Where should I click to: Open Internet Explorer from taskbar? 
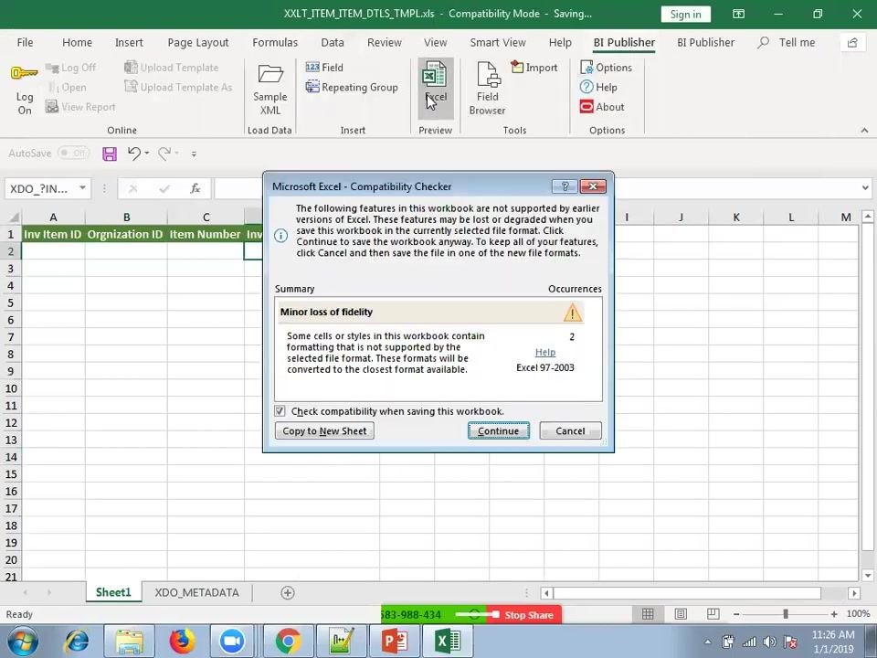coord(77,641)
